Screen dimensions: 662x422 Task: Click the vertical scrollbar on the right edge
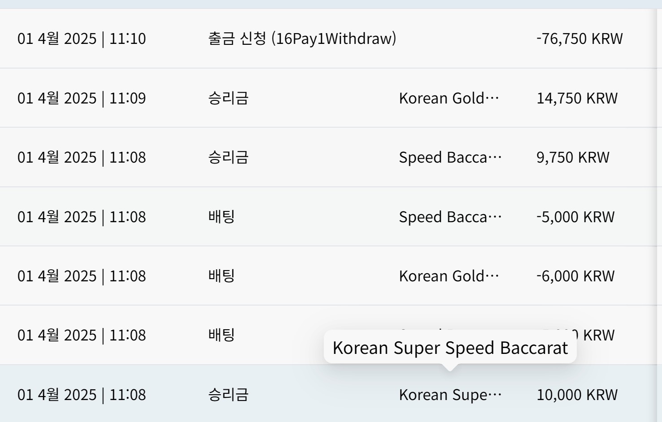(x=659, y=215)
